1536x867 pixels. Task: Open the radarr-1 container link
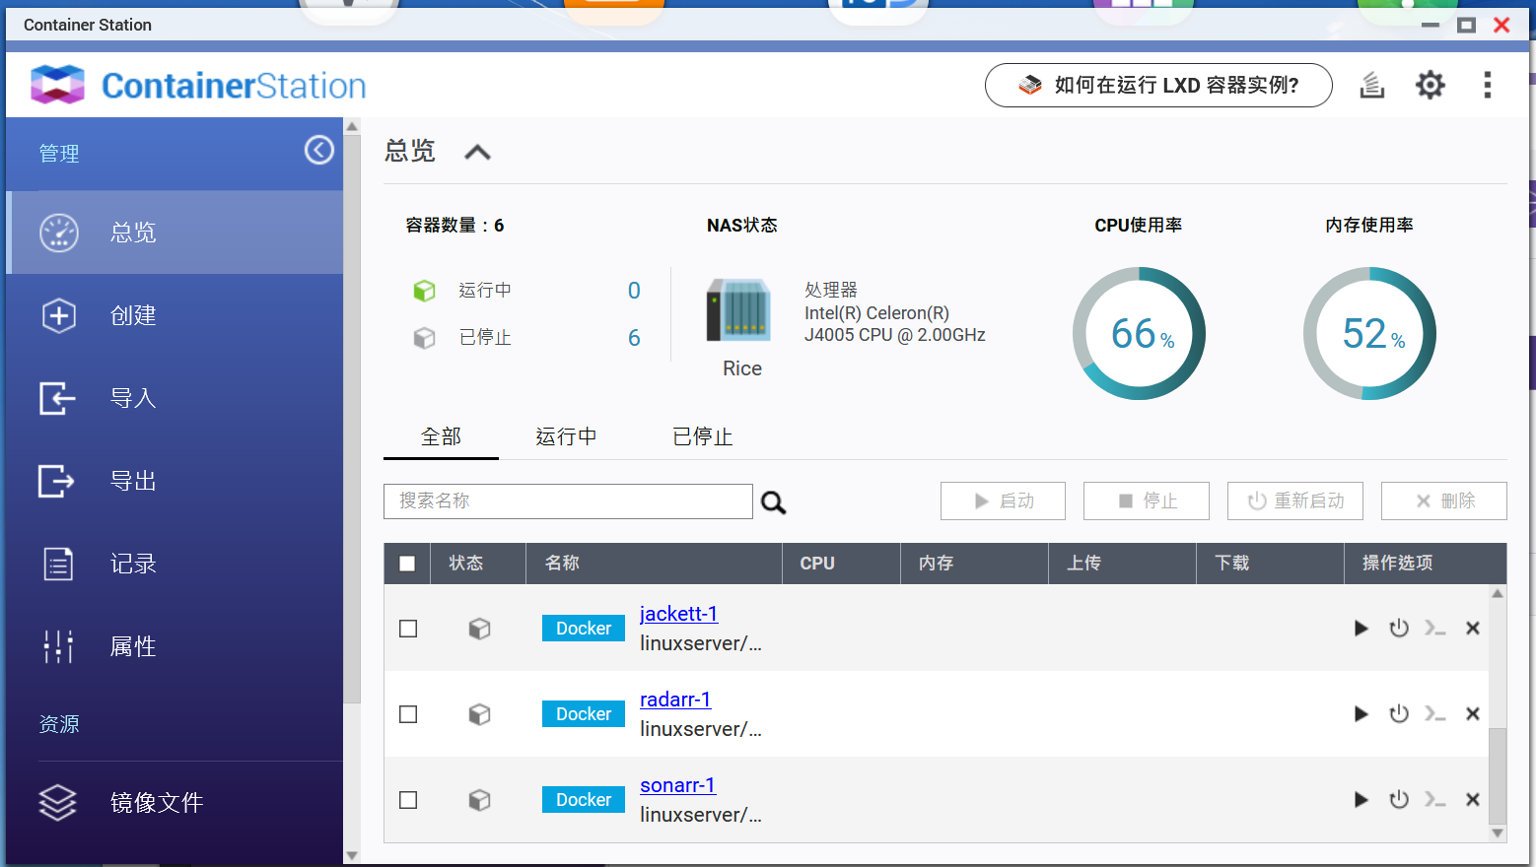(675, 699)
